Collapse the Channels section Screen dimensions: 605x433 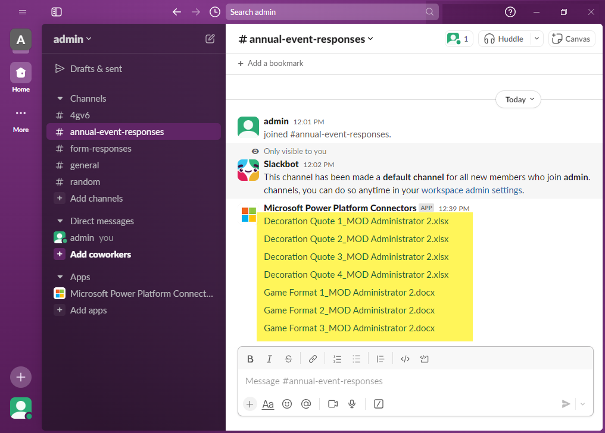coord(60,99)
